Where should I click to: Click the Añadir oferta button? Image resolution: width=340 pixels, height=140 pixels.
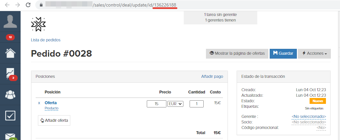54,120
